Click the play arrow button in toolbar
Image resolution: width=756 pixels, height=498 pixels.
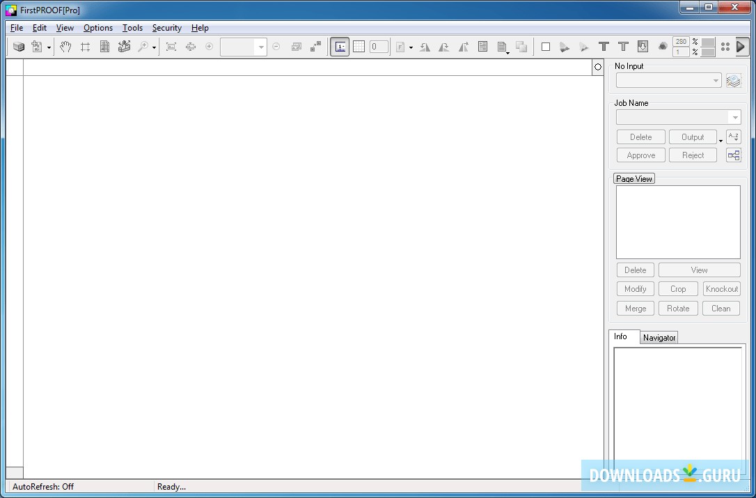pos(741,47)
